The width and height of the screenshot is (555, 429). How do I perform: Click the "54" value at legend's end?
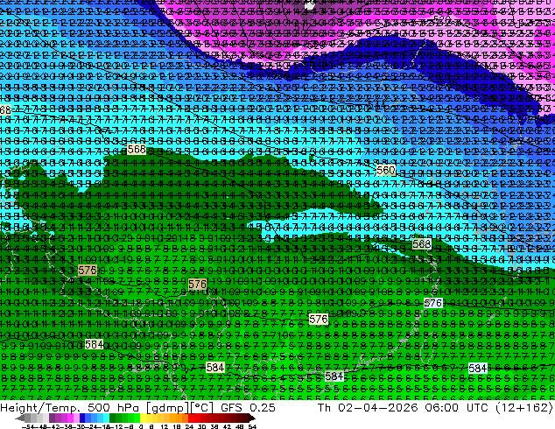(251, 426)
